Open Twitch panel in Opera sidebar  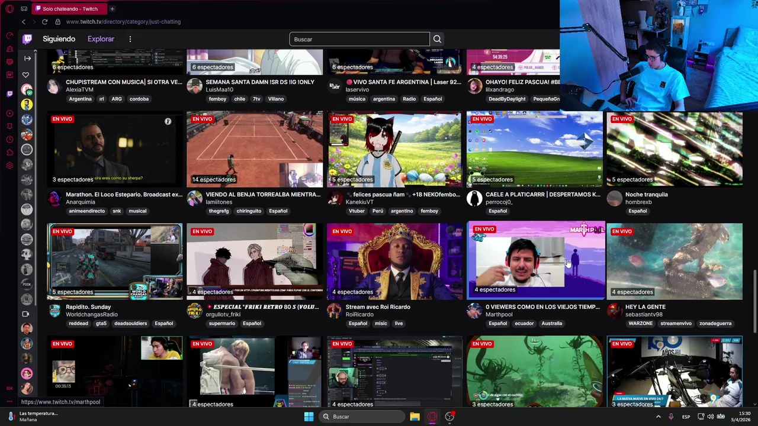click(9, 93)
